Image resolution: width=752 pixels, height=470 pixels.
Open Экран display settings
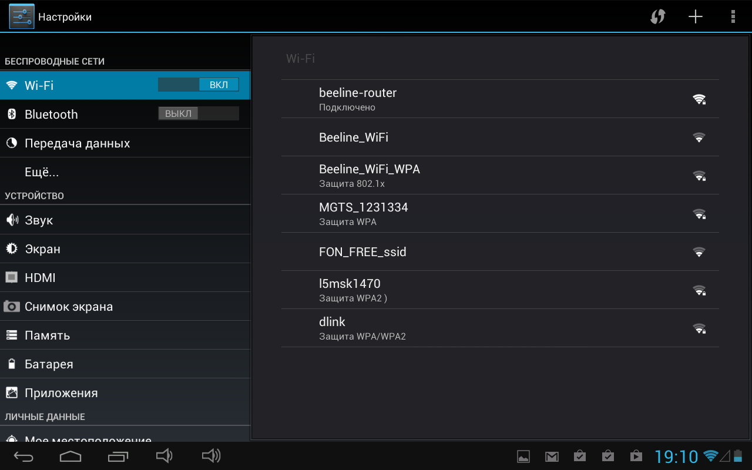[42, 249]
